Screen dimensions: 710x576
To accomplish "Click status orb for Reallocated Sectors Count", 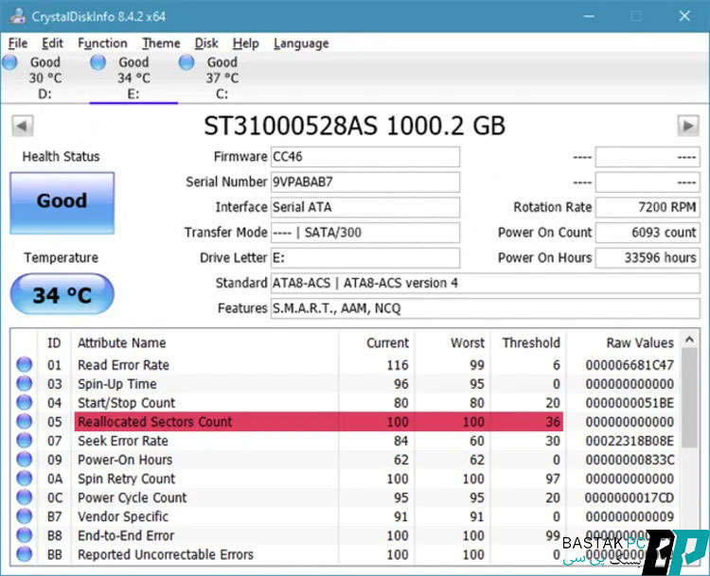I will click(25, 422).
